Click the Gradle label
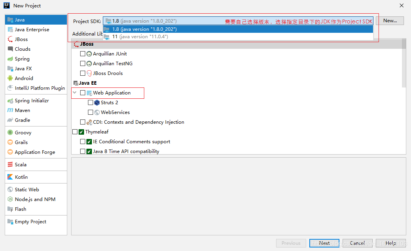411x251 pixels. 23,120
